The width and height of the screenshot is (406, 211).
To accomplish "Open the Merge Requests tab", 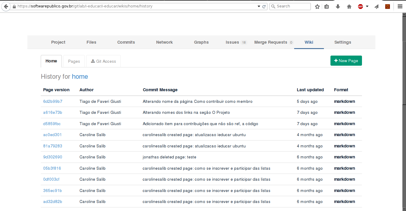I will (x=274, y=42).
